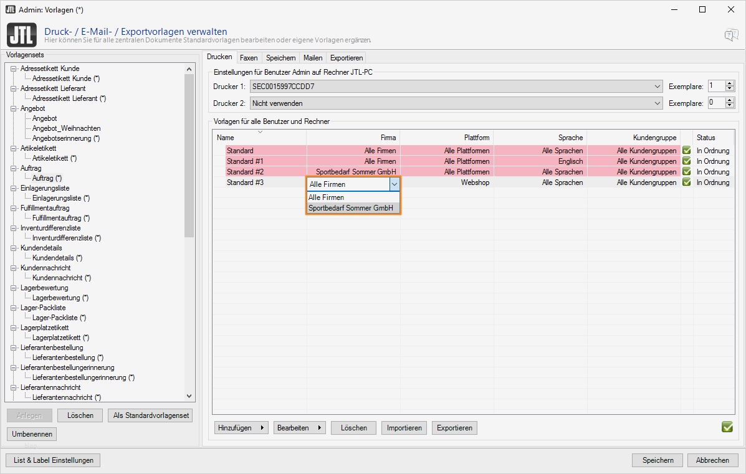Viewport: 746px width, 474px height.
Task: Click the Speichern button at bottom
Action: (658, 460)
